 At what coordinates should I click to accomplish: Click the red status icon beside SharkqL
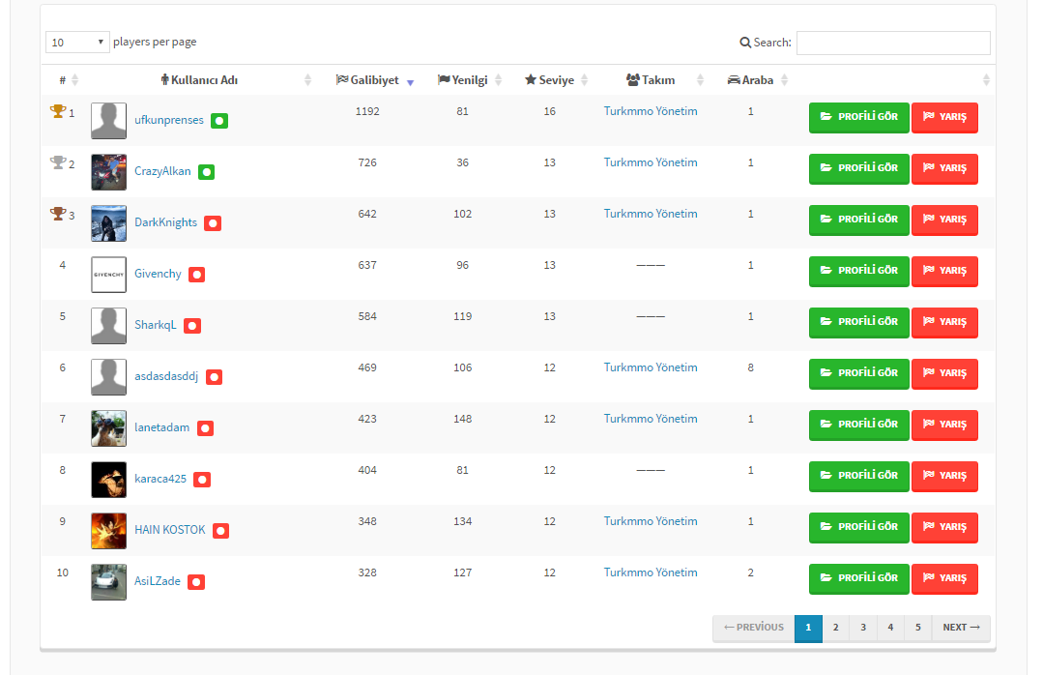coord(192,326)
